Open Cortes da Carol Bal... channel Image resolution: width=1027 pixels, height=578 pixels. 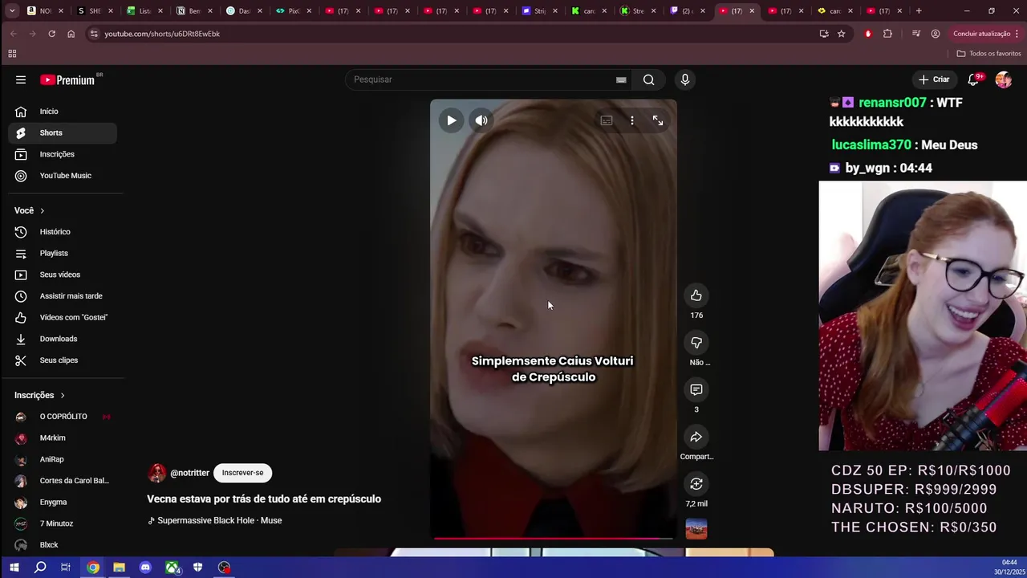click(63, 481)
